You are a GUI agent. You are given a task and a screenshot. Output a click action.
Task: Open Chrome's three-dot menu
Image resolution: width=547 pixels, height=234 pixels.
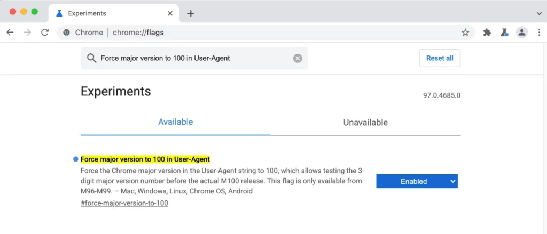tap(540, 33)
